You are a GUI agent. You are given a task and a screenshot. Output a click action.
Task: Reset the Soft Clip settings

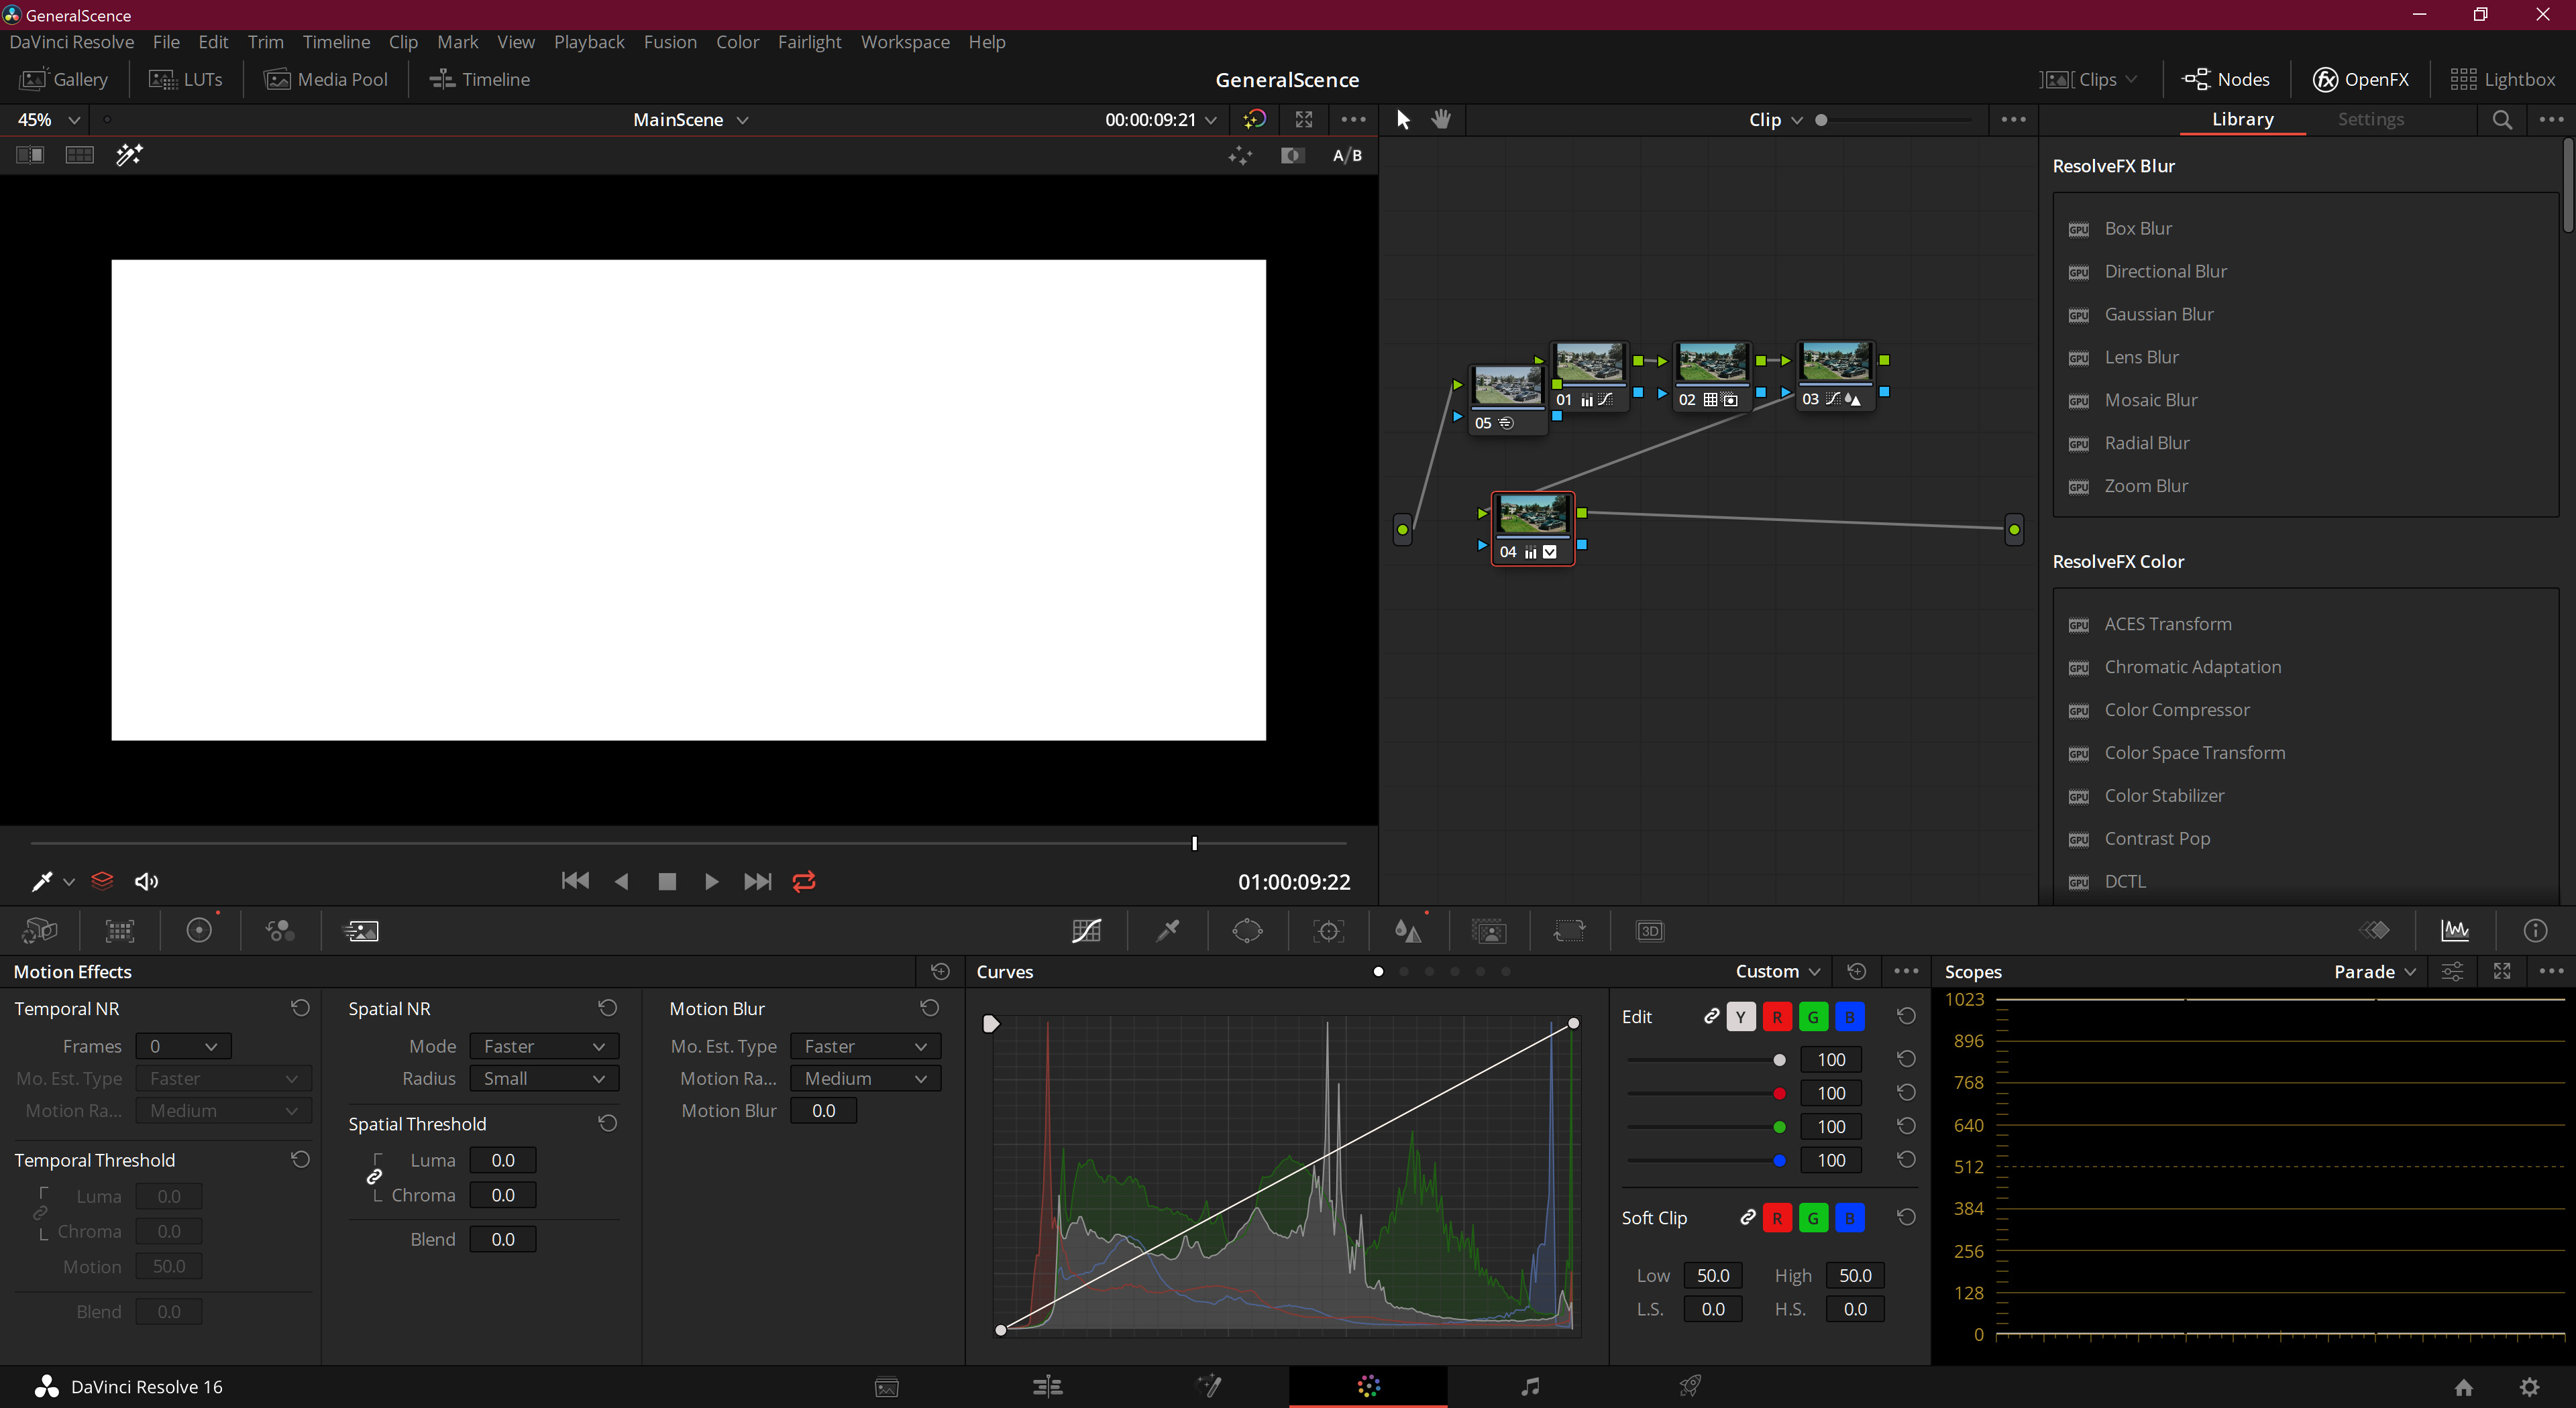coord(1906,1217)
